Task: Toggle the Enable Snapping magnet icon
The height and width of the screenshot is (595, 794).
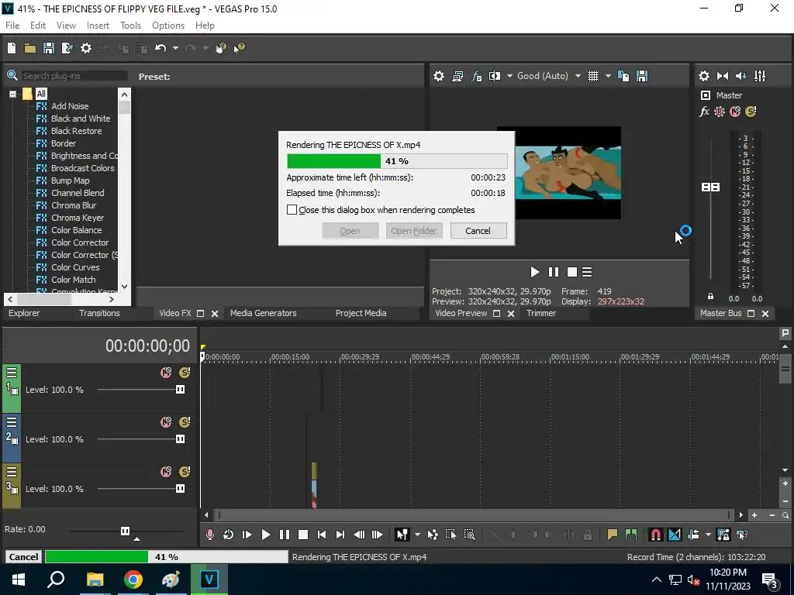Action: [655, 535]
